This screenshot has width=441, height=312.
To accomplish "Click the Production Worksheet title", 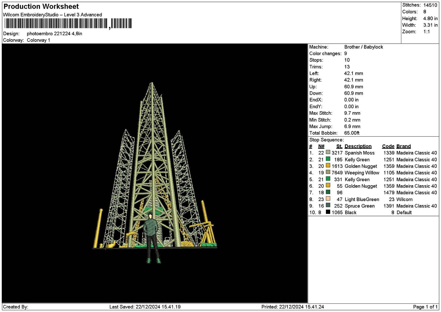I will point(41,6).
